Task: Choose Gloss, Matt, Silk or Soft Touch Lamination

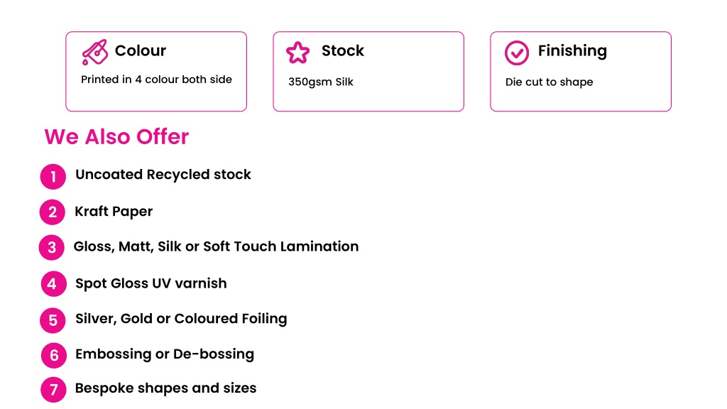Action: coord(216,246)
